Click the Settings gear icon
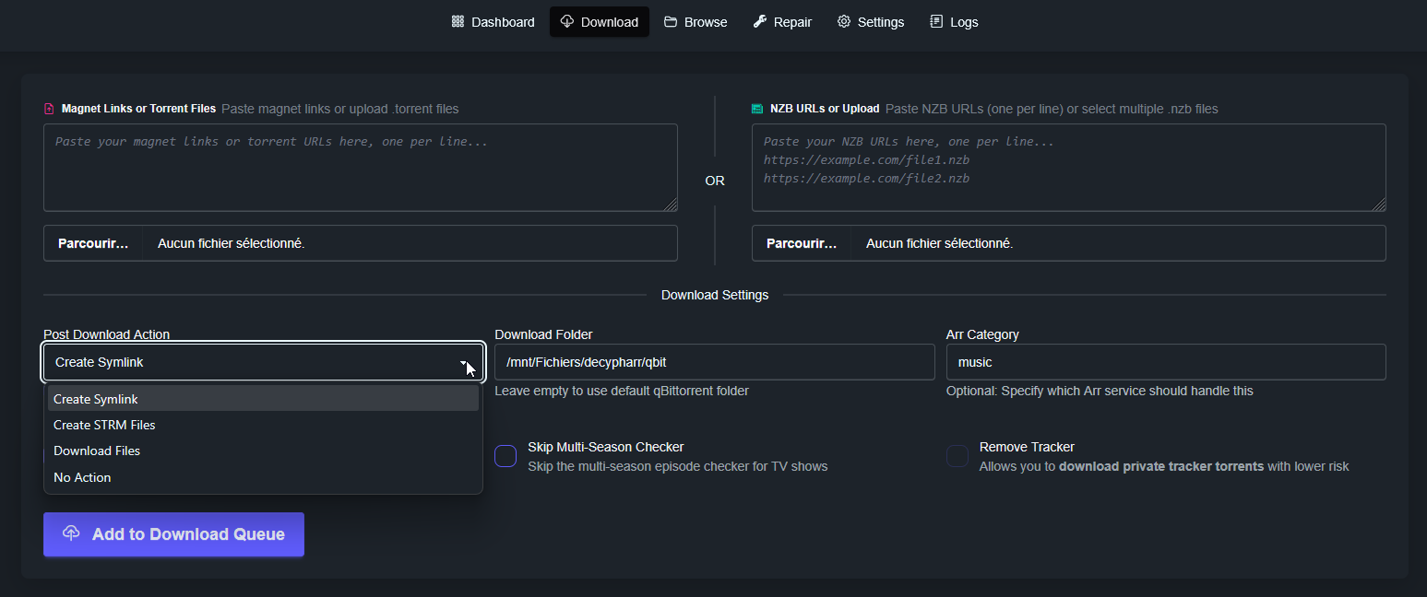1427x597 pixels. pos(844,22)
